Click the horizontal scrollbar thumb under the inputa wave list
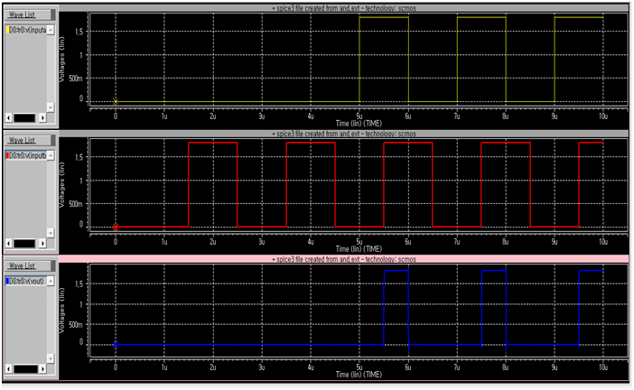 tap(24, 118)
